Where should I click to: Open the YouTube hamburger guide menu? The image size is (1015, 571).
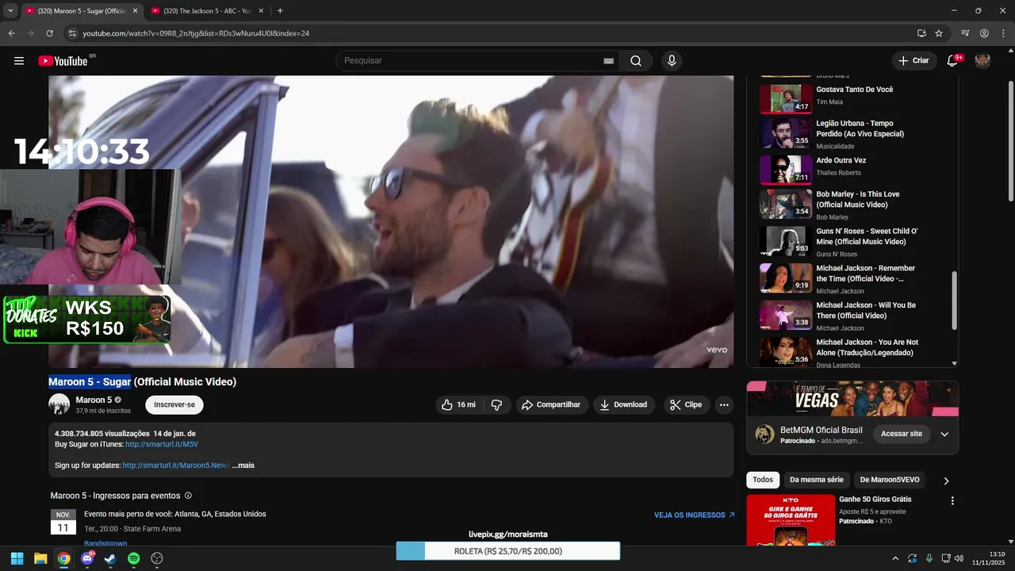pos(19,61)
